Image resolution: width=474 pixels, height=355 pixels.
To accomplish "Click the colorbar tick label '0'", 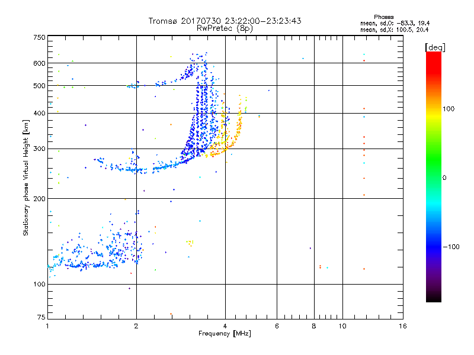I will point(444,178).
